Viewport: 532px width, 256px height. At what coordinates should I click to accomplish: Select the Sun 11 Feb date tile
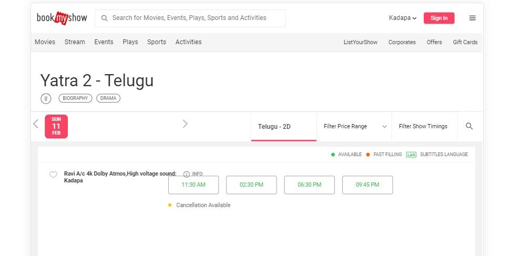pyautogui.click(x=56, y=126)
